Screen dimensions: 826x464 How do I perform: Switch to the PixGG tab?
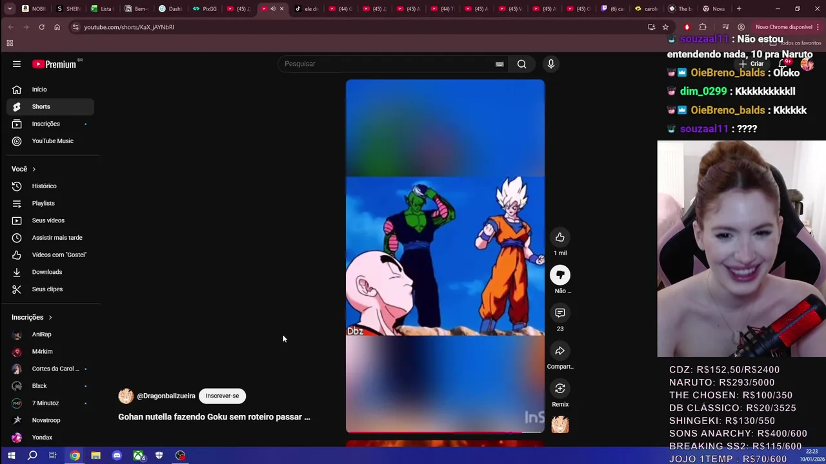[x=205, y=8]
